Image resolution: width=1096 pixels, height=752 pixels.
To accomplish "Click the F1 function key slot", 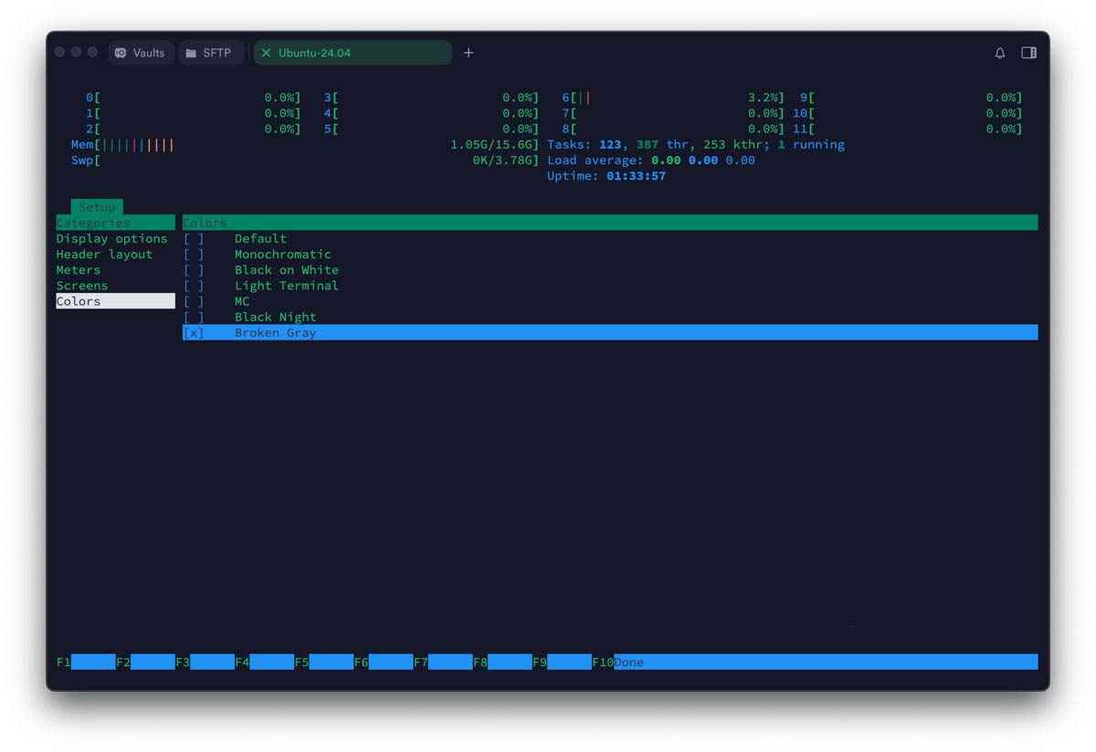I will [86, 662].
